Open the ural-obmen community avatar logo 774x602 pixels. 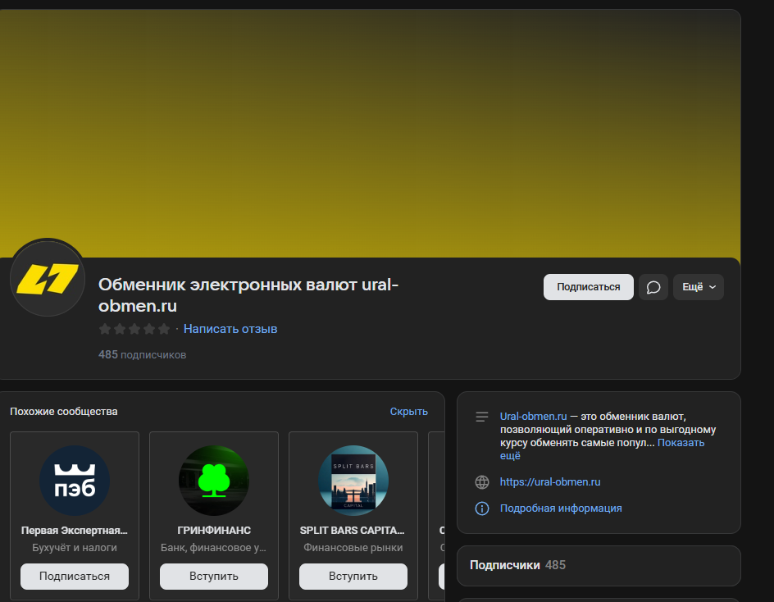point(48,279)
